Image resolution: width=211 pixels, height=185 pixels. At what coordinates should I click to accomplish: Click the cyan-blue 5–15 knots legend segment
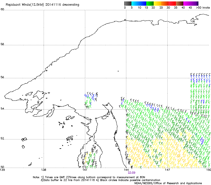click(x=139, y=3)
